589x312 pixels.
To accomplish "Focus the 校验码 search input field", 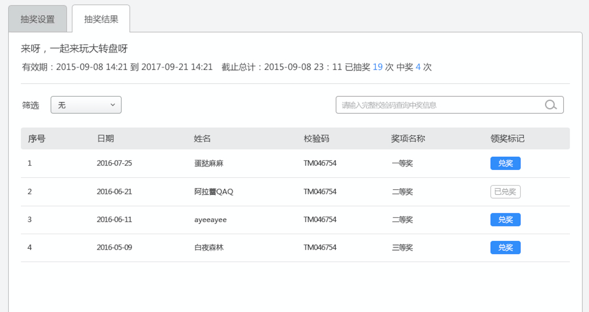I will [438, 105].
